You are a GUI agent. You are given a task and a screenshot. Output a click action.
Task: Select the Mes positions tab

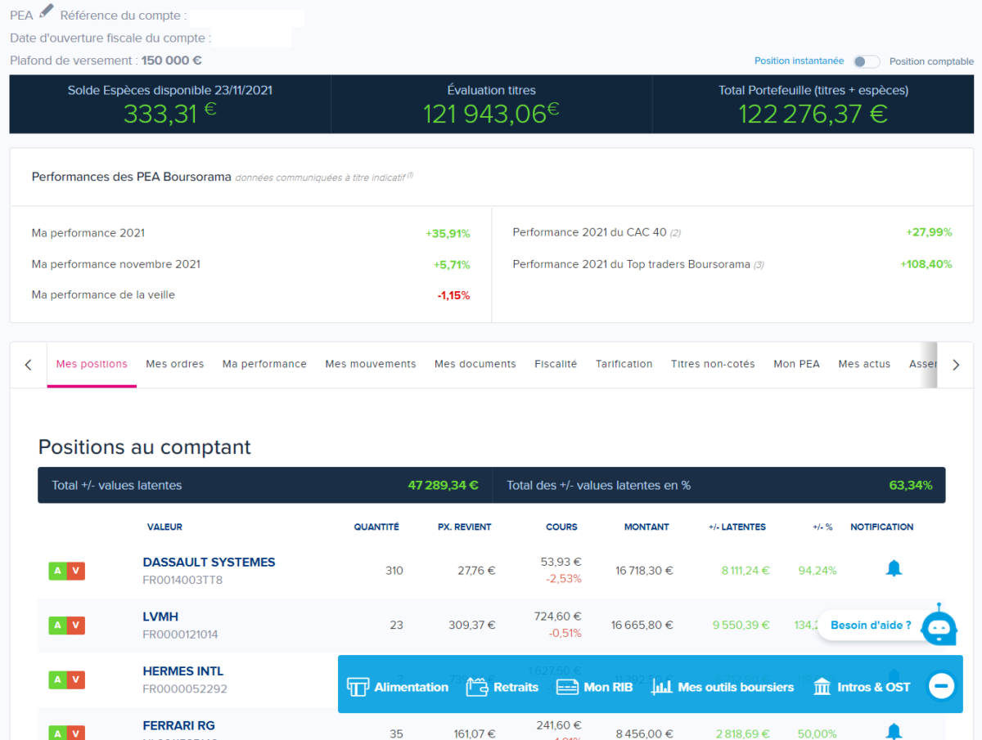92,364
